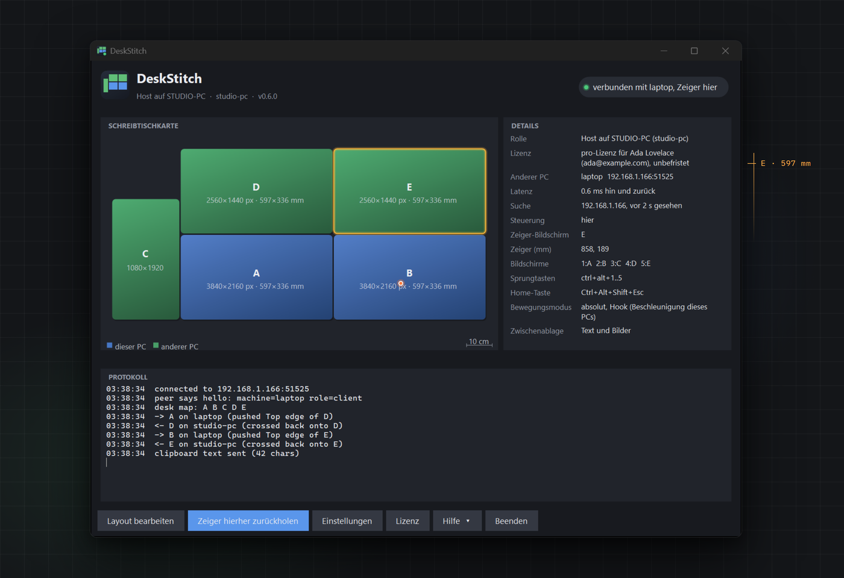This screenshot has height=578, width=844.
Task: Click log line 'peer says hello: machine=laptop role=client'
Action: pyautogui.click(x=258, y=398)
